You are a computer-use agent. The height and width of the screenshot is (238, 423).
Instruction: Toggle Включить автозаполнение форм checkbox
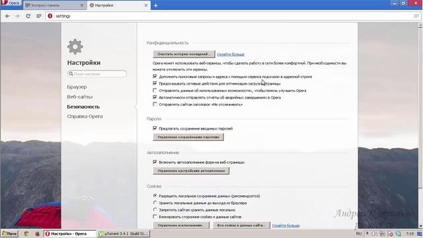pos(155,162)
